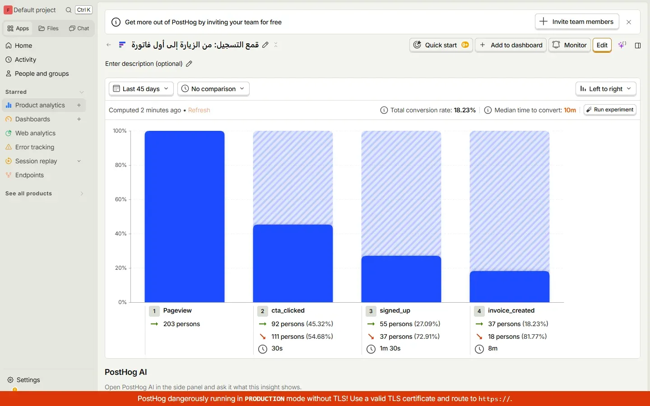Click the back arrow beside insight title
The height and width of the screenshot is (406, 650).
109,45
